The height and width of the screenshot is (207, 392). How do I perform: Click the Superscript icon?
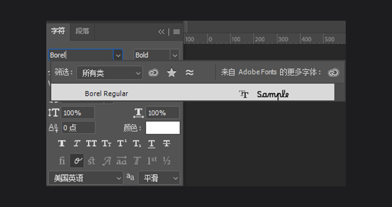122,144
